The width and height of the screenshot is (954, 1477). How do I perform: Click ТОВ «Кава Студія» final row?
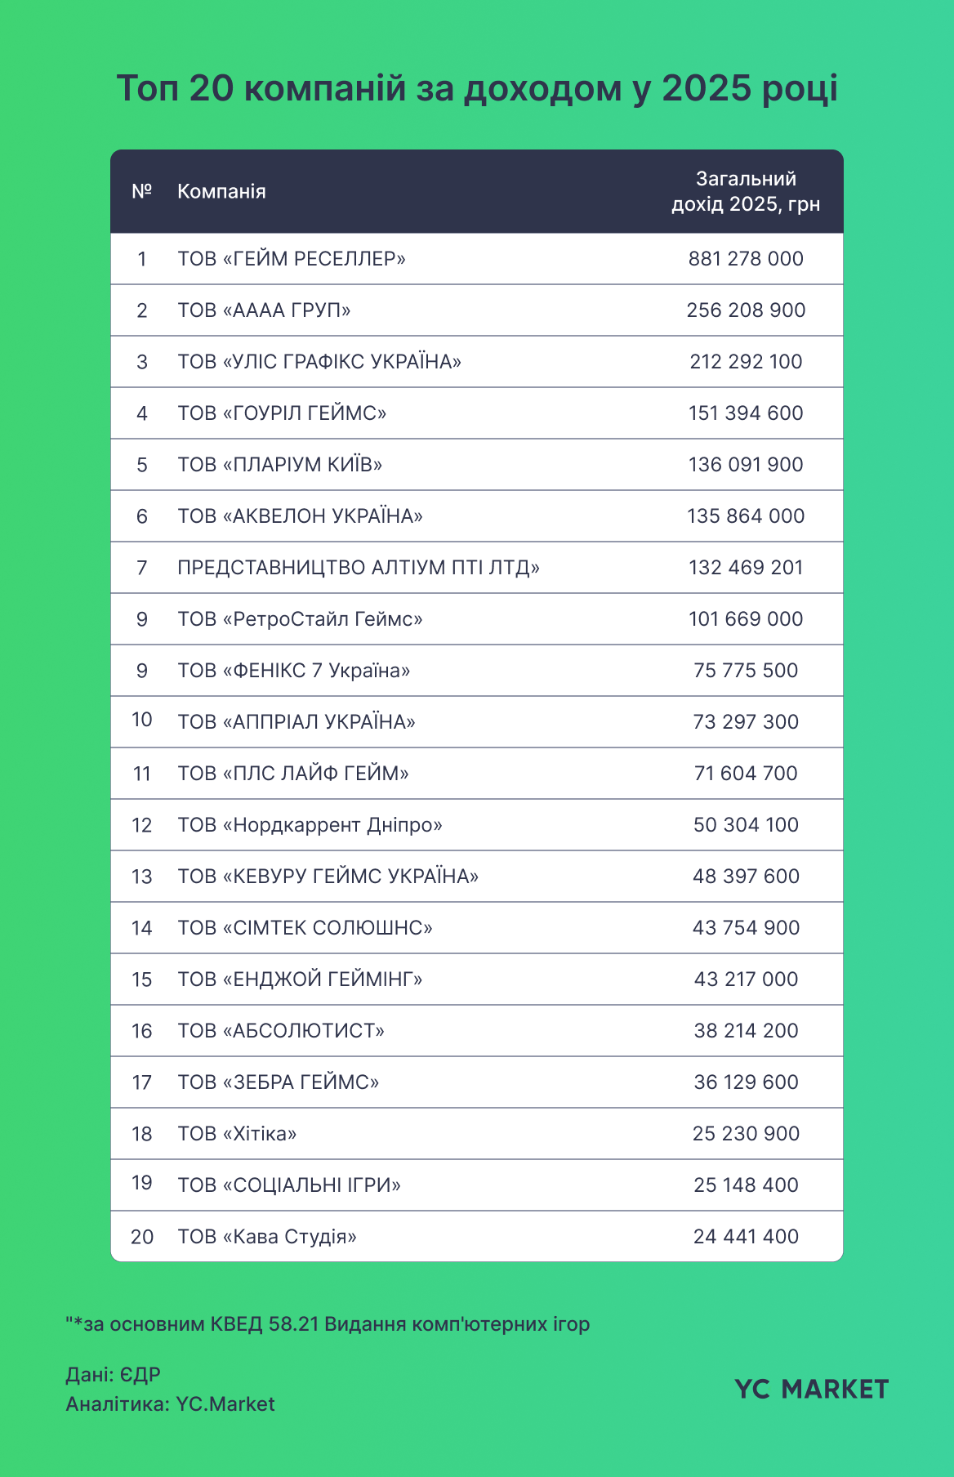coord(477,1236)
